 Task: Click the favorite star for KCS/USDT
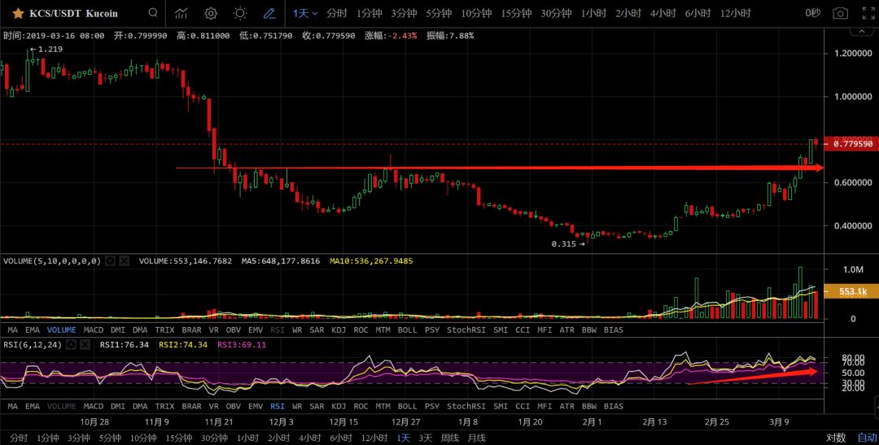click(17, 13)
